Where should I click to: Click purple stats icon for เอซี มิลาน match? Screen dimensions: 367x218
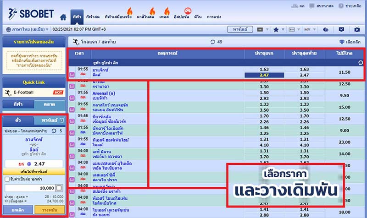[x=72, y=156]
